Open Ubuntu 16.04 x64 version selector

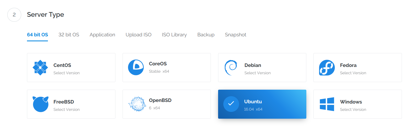pos(253,109)
